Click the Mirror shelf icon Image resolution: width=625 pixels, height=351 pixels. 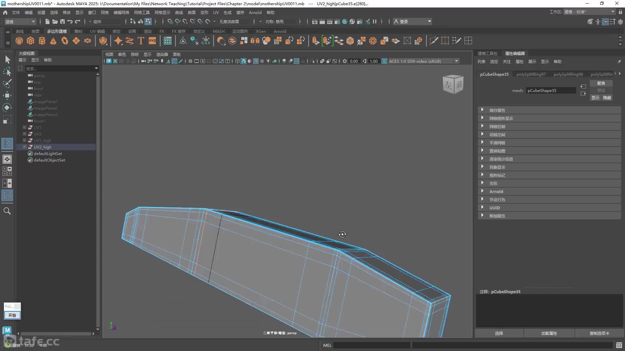point(255,41)
